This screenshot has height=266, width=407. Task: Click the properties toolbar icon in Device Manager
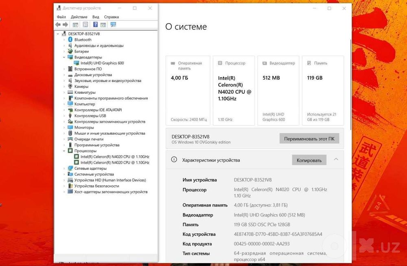coord(85,25)
